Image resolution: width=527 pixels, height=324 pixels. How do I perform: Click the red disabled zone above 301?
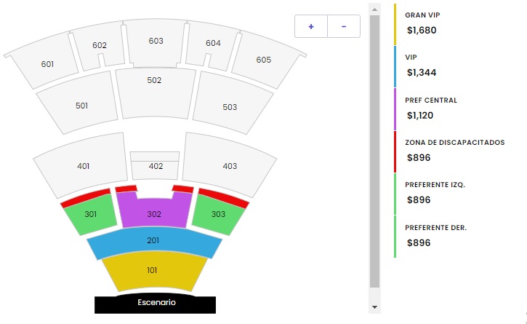(x=86, y=198)
